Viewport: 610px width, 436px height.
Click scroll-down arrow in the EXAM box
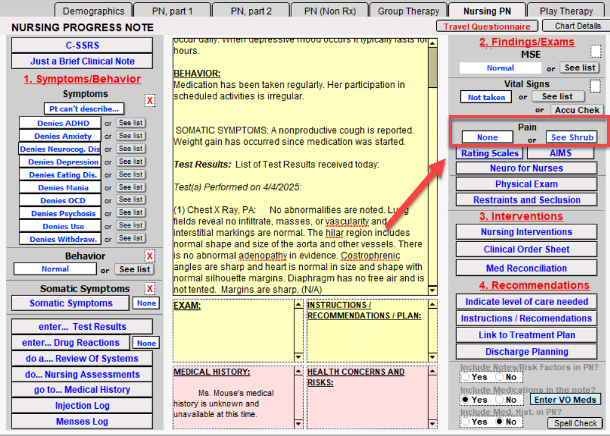(x=299, y=357)
